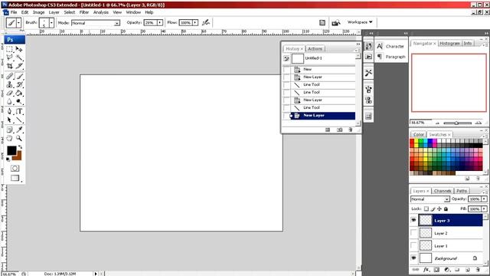Open layer Opacity slider arrow in Layers panel
Viewport: 490px width, 276px height.
(x=484, y=199)
